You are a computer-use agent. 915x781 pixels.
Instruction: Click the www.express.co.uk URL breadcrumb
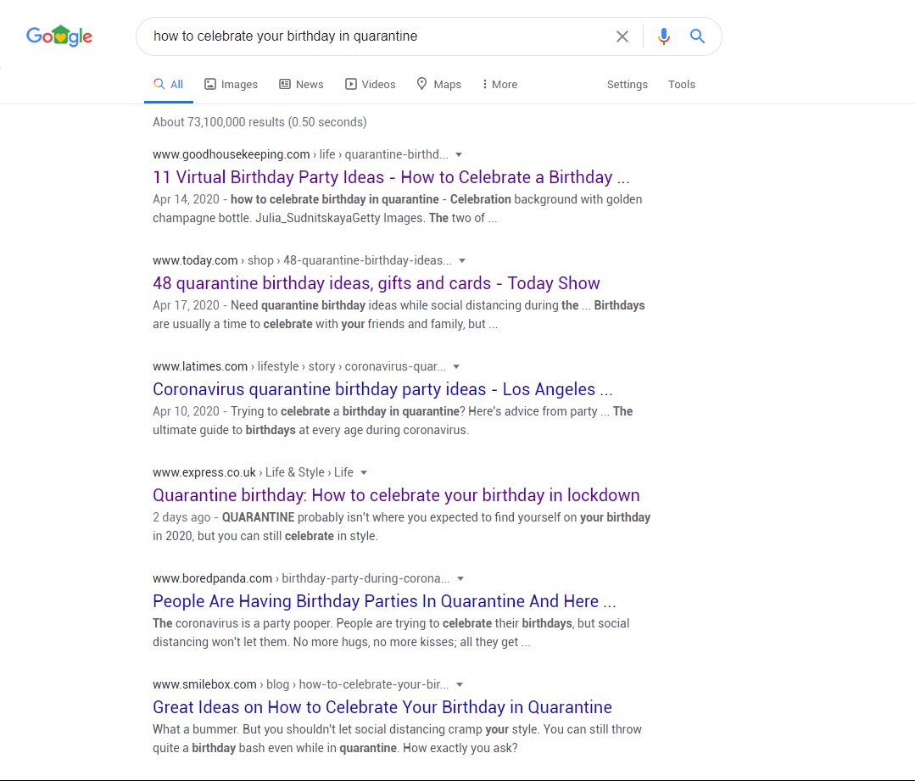(x=254, y=472)
